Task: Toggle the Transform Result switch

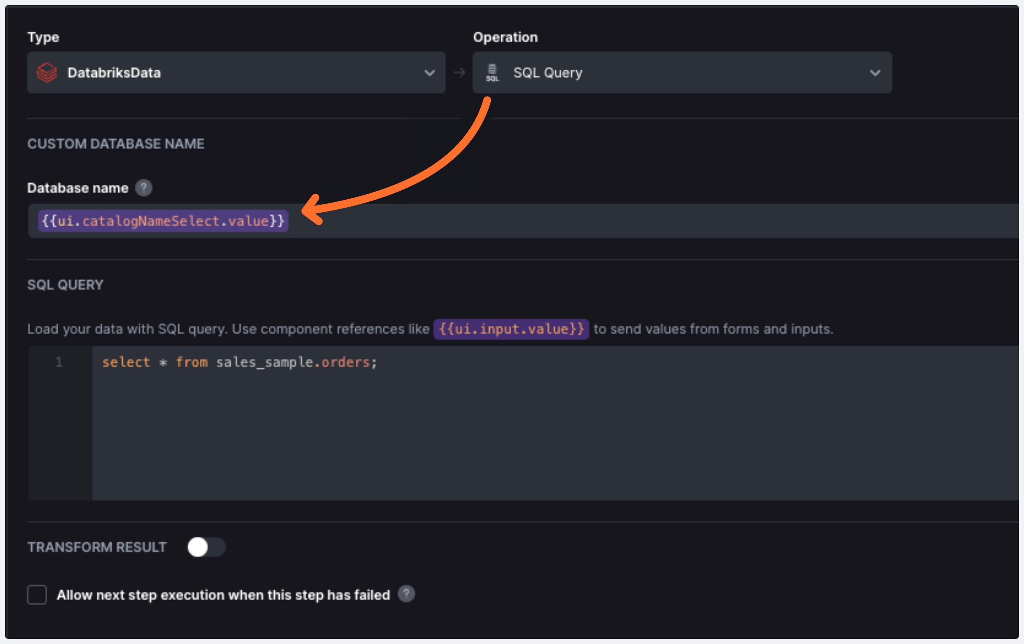Action: (206, 547)
